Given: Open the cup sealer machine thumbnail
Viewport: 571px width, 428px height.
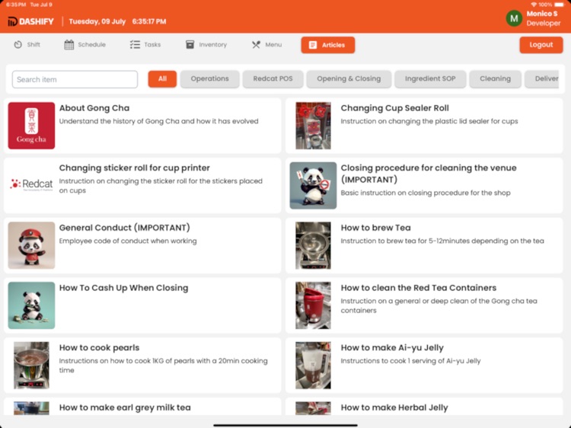Looking at the screenshot, I should click(x=313, y=126).
